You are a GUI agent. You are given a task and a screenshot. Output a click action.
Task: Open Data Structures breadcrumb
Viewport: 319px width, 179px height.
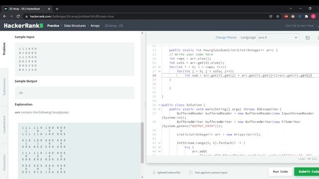(x=75, y=26)
